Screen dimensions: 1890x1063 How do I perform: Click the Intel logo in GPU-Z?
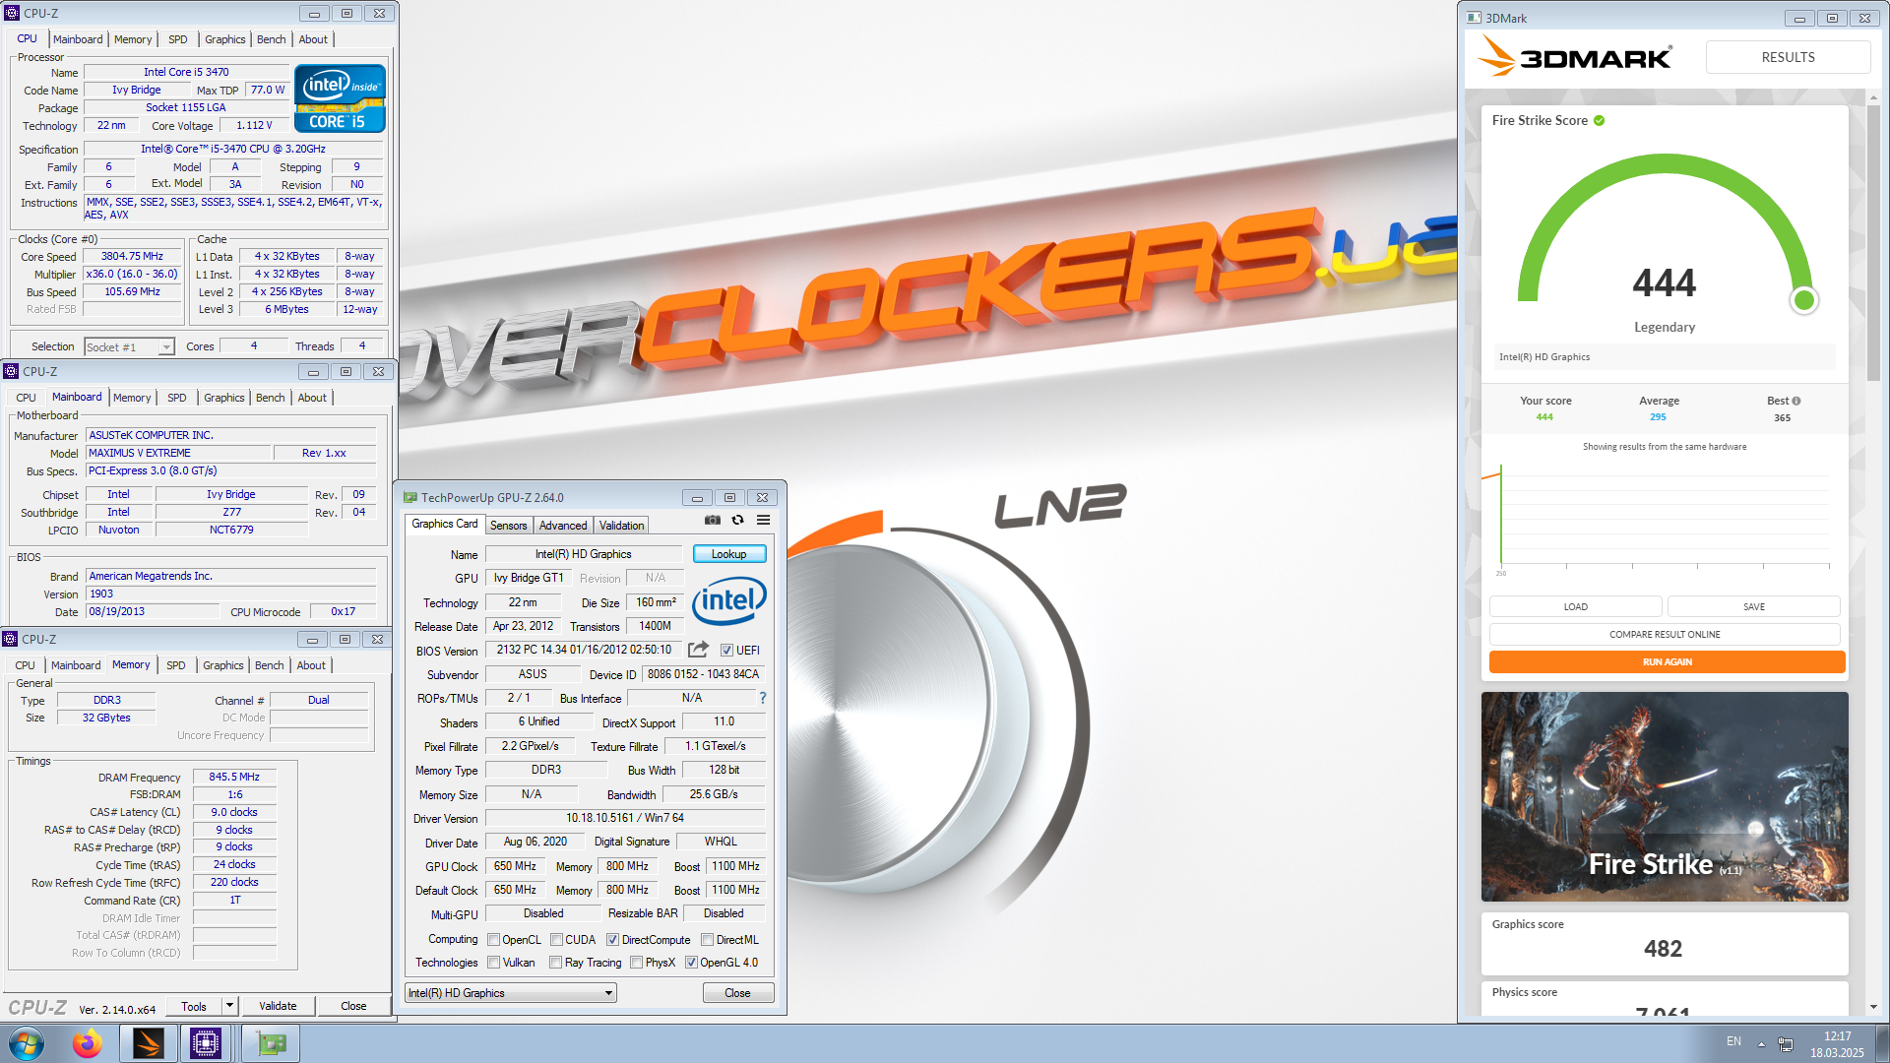click(x=728, y=600)
